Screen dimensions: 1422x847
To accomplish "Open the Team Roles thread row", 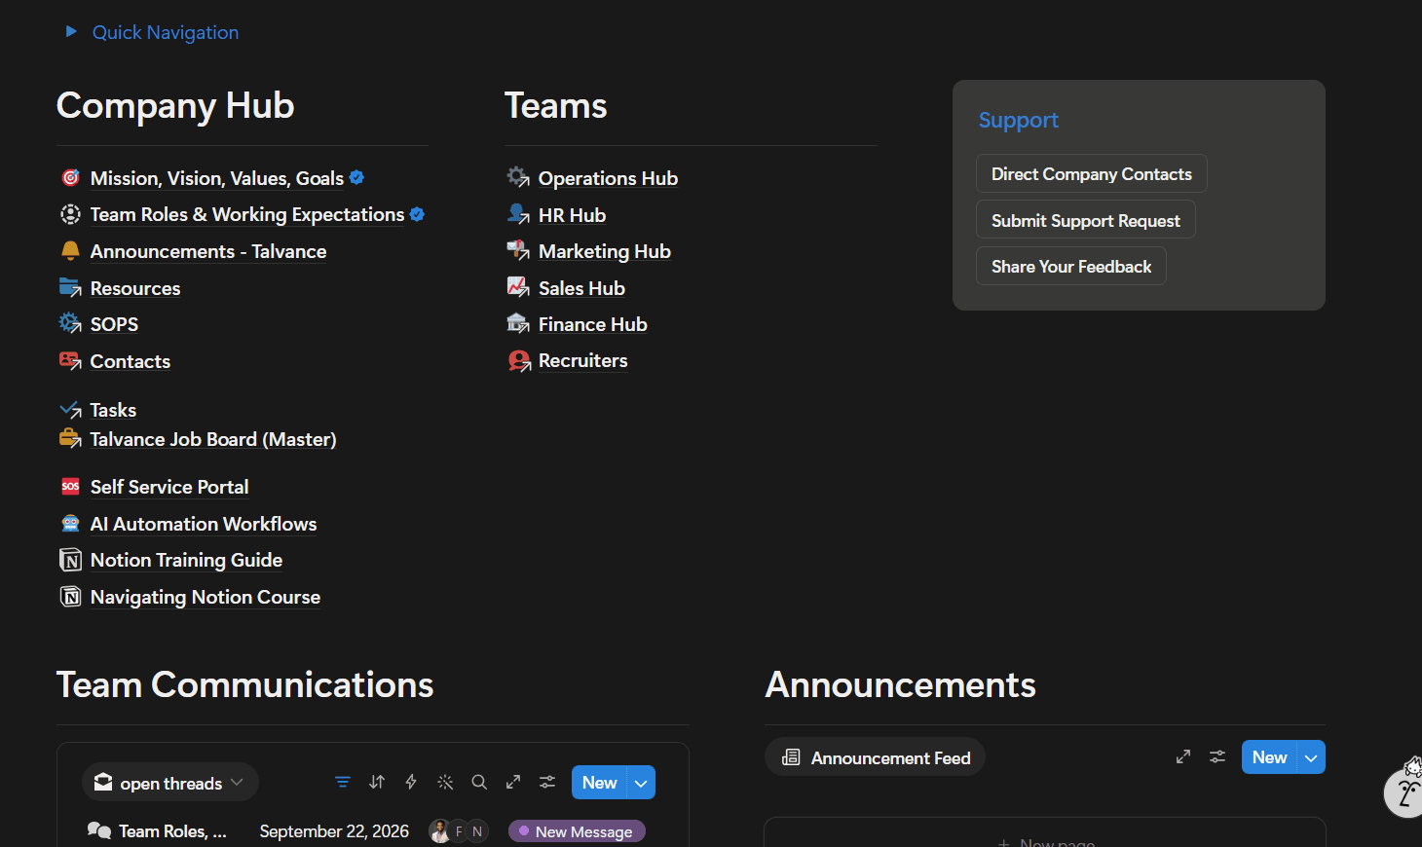I will 172,831.
